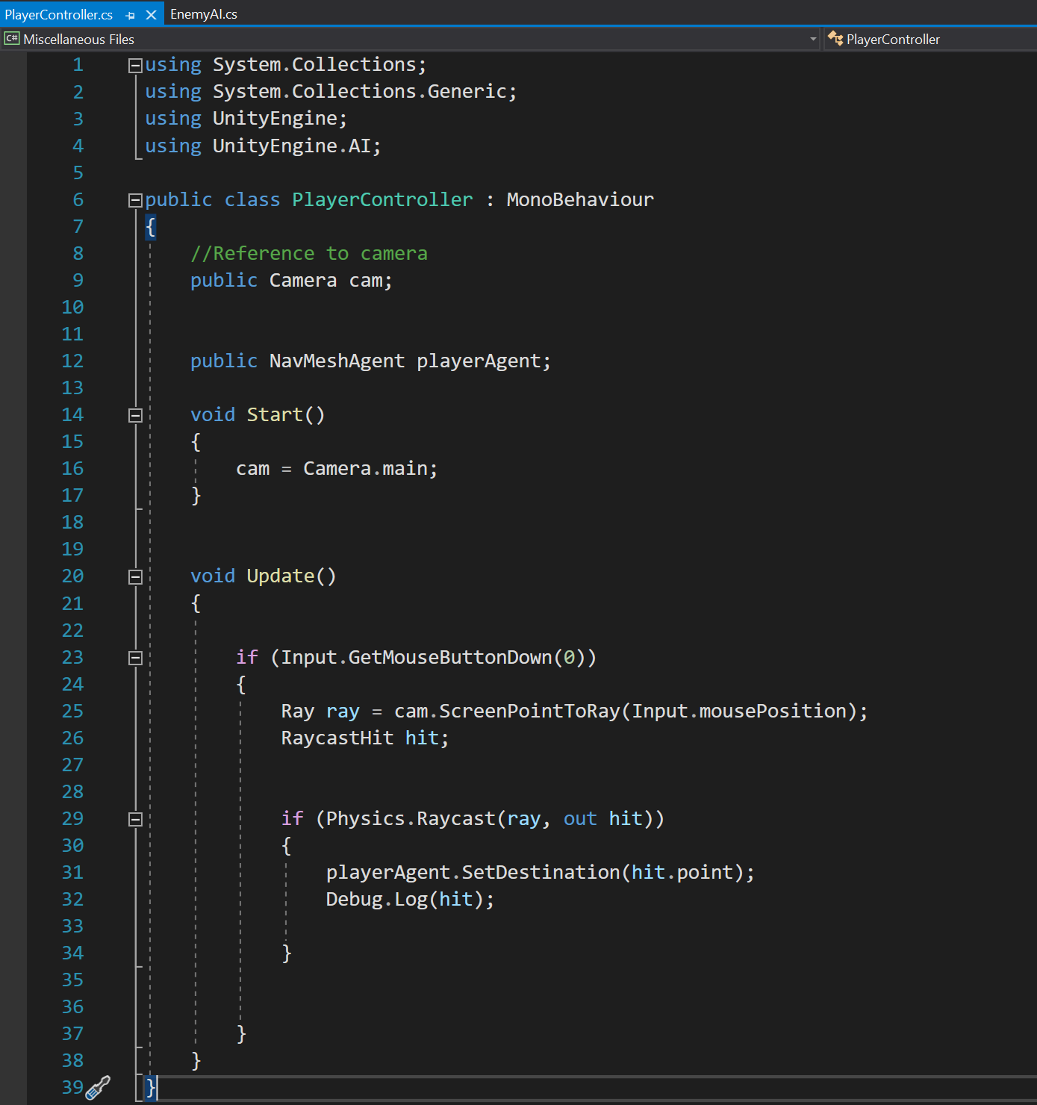Click the screwdriver quick actions icon
The image size is (1037, 1105).
[99, 1087]
